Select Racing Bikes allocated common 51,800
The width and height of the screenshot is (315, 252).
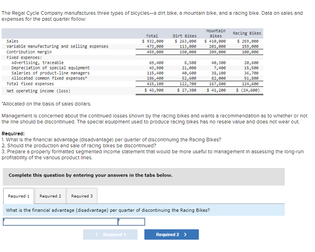tap(251, 78)
